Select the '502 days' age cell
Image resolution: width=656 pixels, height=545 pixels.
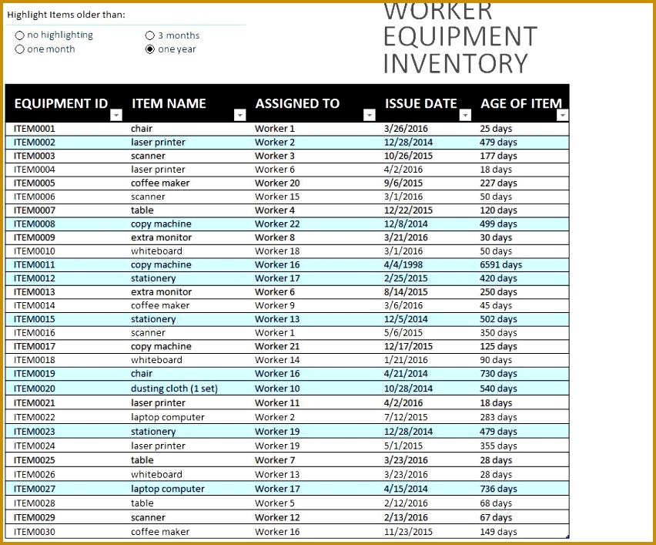498,319
